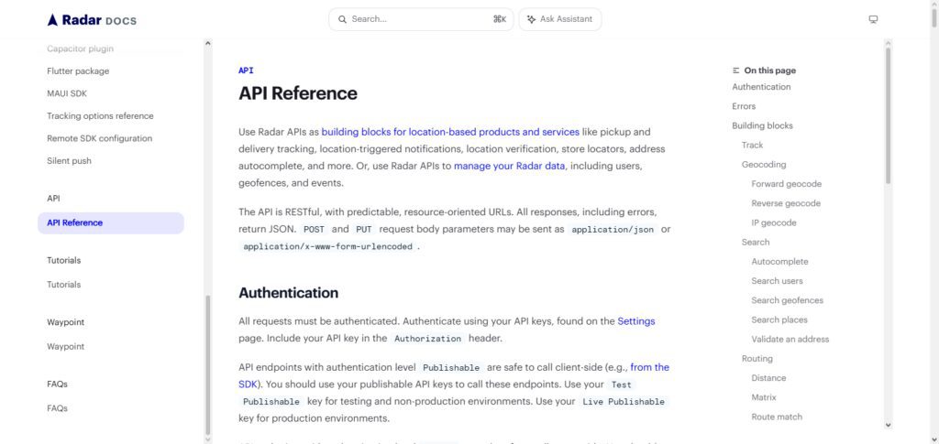Jump to Route match section

(777, 417)
